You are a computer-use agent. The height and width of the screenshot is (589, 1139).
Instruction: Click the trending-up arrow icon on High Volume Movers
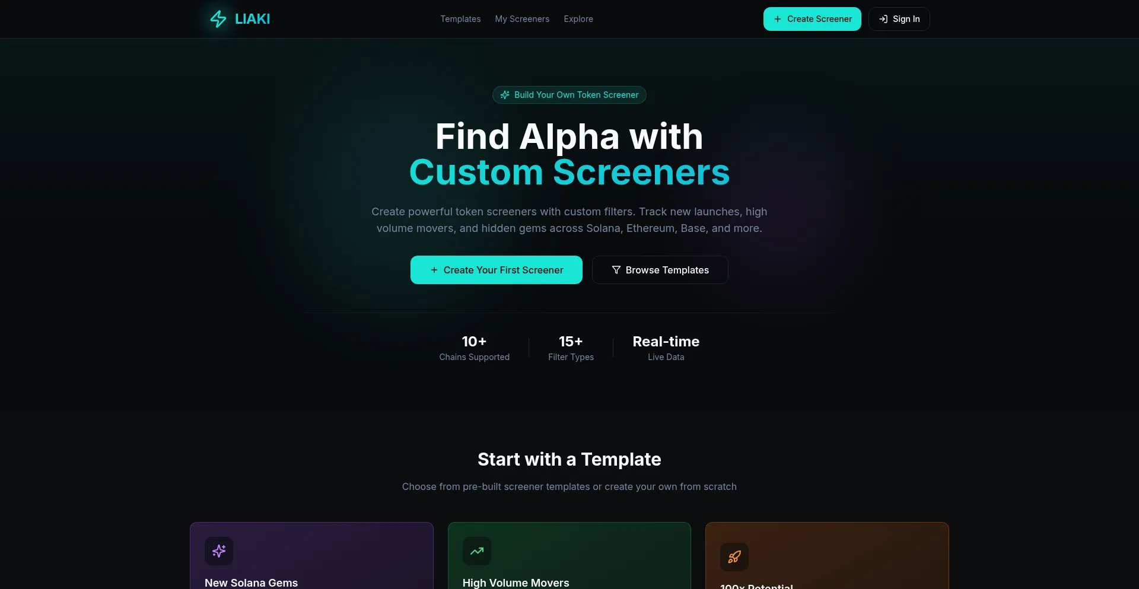point(477,551)
